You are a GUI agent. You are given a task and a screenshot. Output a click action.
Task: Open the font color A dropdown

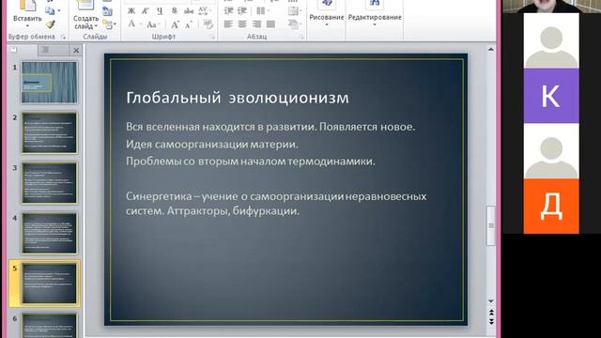point(134,24)
